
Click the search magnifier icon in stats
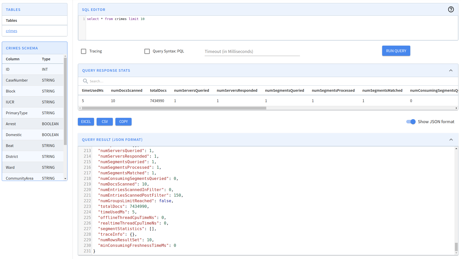tap(85, 81)
